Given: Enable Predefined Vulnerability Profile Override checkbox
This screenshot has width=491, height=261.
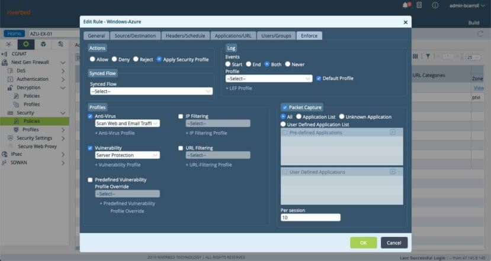Looking at the screenshot, I should point(90,180).
